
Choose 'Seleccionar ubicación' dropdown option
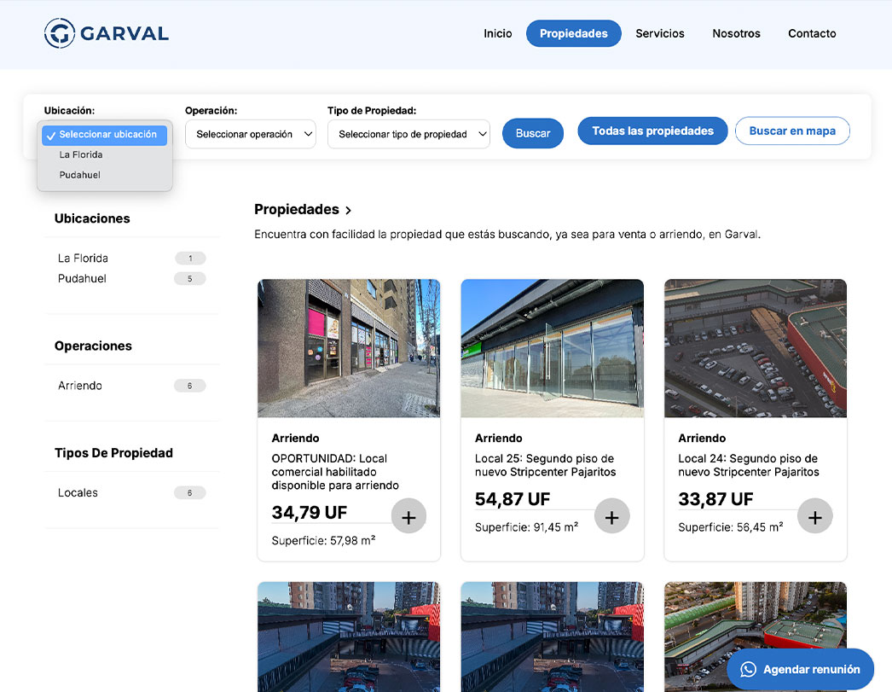tap(105, 135)
